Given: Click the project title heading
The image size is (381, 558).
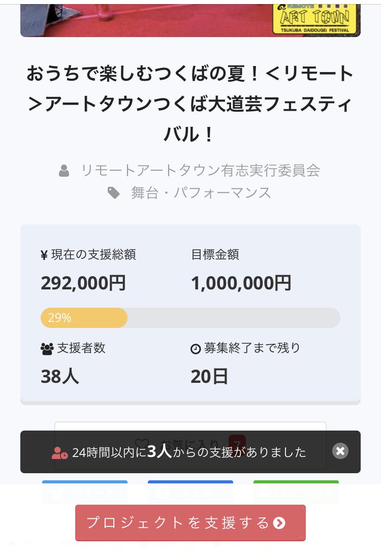Looking at the screenshot, I should pos(190,104).
